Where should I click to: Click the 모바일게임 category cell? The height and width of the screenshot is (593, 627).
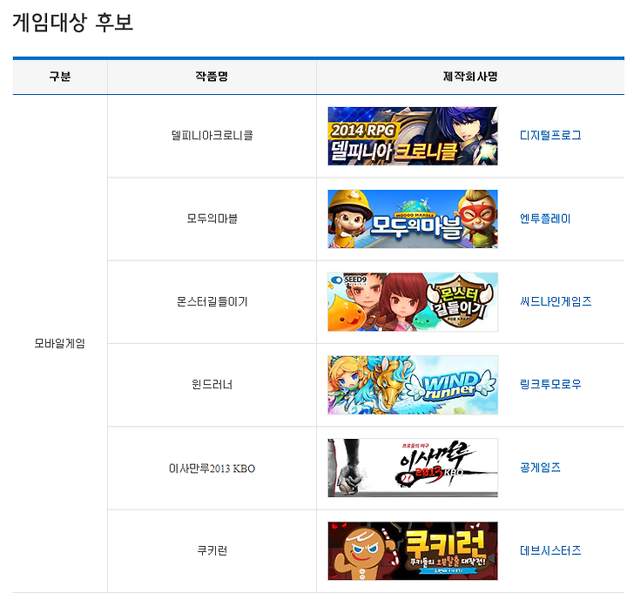(59, 343)
